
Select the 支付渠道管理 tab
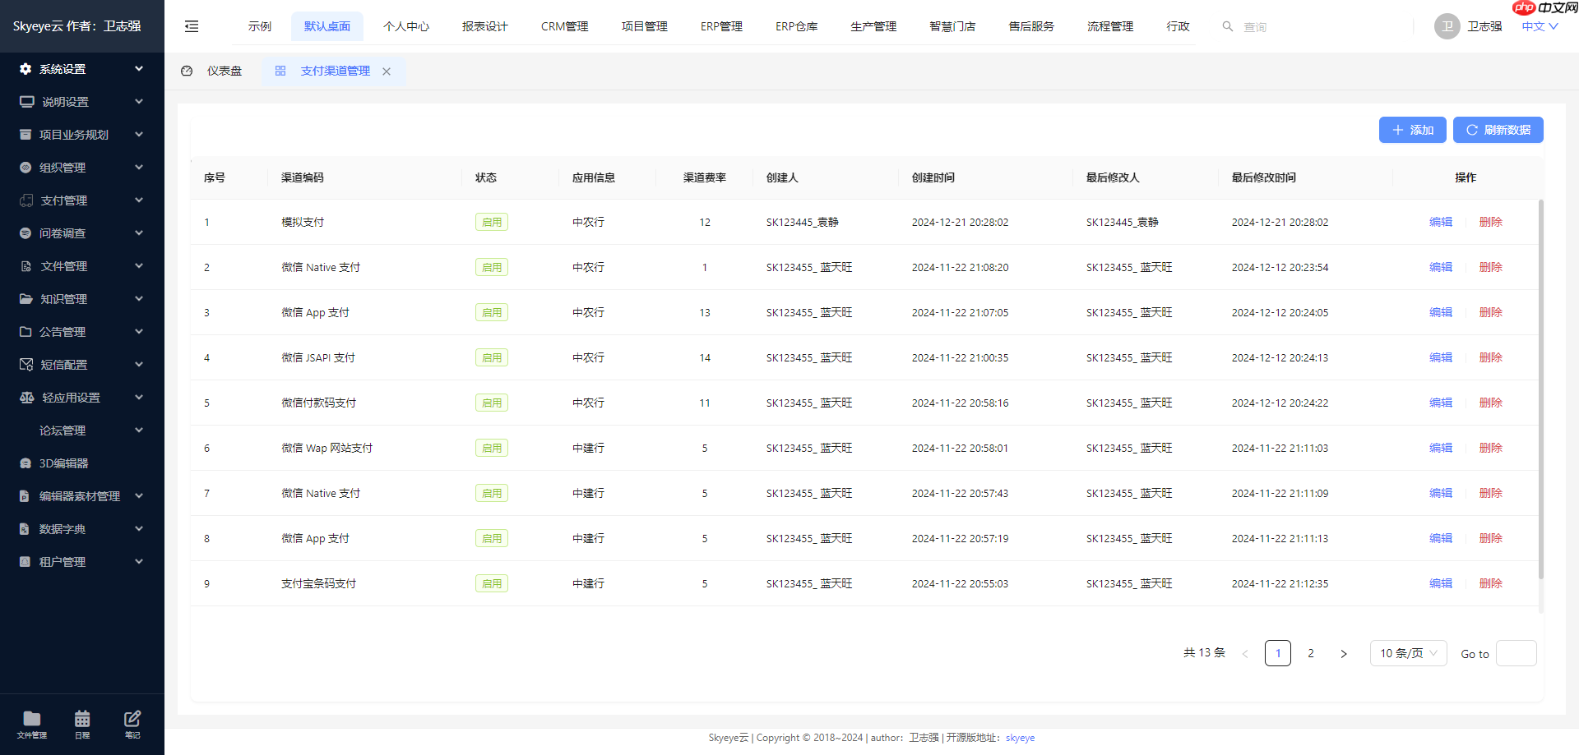[332, 71]
